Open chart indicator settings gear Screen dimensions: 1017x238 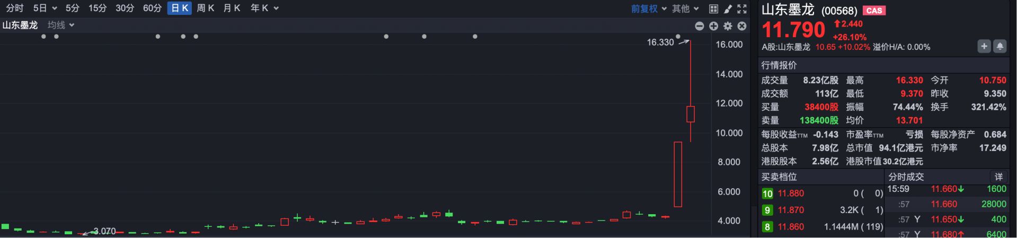[x=728, y=26]
